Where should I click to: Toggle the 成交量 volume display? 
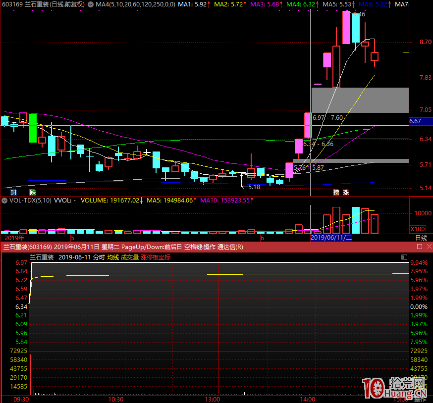tap(130, 257)
